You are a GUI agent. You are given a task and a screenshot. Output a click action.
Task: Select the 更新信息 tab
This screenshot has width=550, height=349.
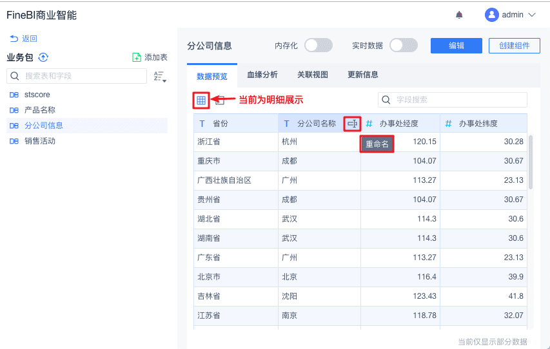click(x=363, y=75)
